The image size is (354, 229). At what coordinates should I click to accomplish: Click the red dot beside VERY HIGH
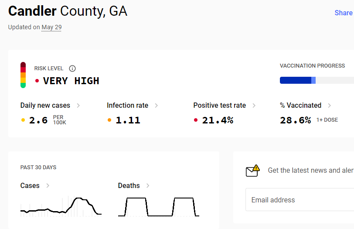point(37,81)
